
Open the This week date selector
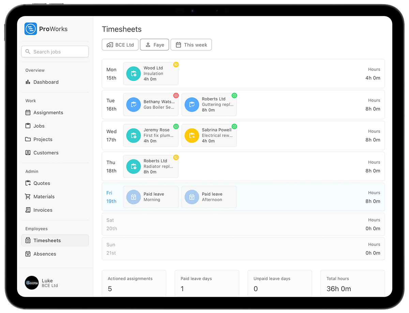pos(191,45)
